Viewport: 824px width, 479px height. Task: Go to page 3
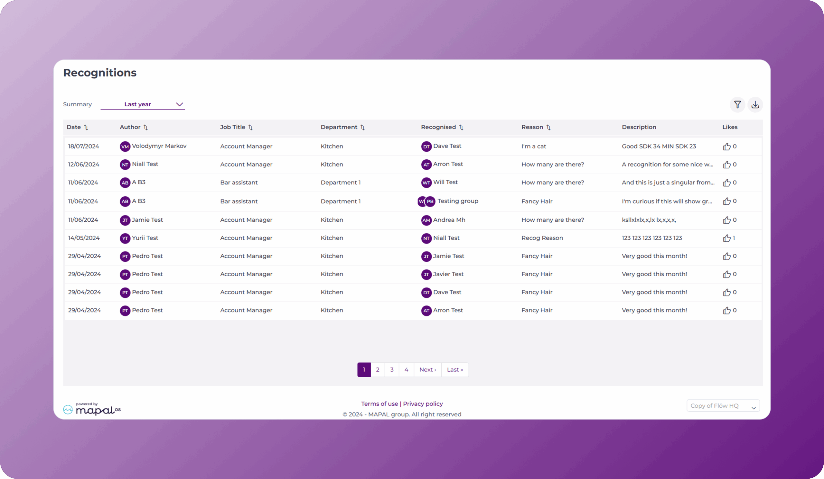pyautogui.click(x=392, y=370)
